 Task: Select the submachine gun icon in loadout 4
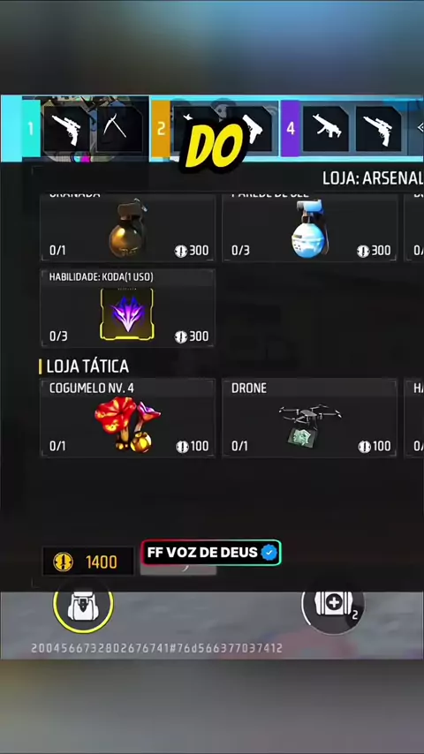coord(326,129)
